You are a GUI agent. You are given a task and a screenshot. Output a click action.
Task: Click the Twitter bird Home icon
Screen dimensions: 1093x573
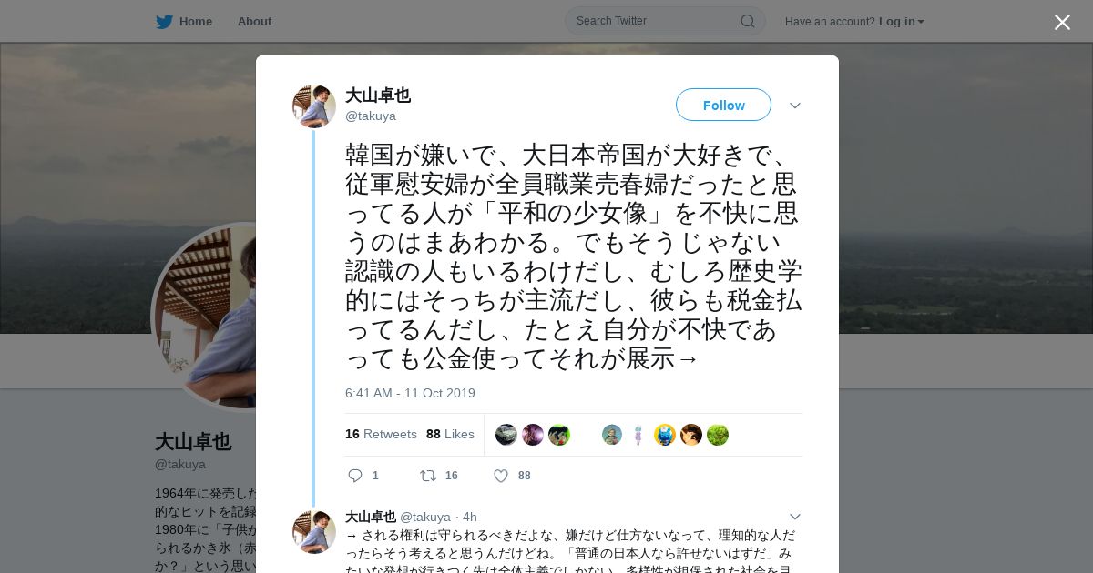coord(164,21)
